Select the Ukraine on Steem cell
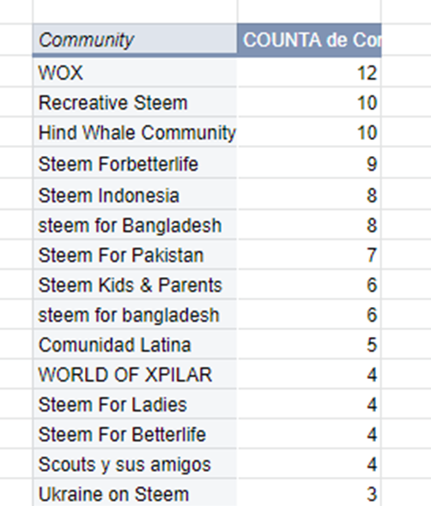 [135, 493]
